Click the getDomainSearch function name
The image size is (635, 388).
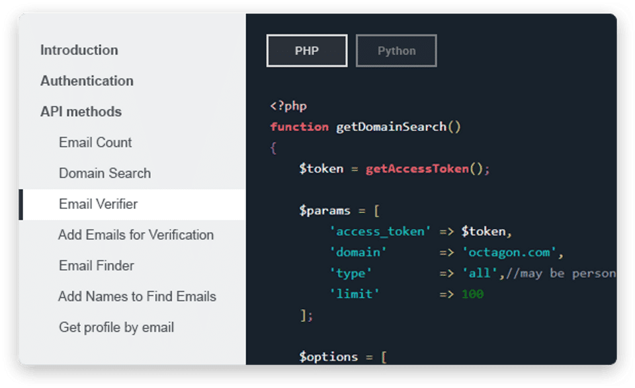(x=391, y=127)
